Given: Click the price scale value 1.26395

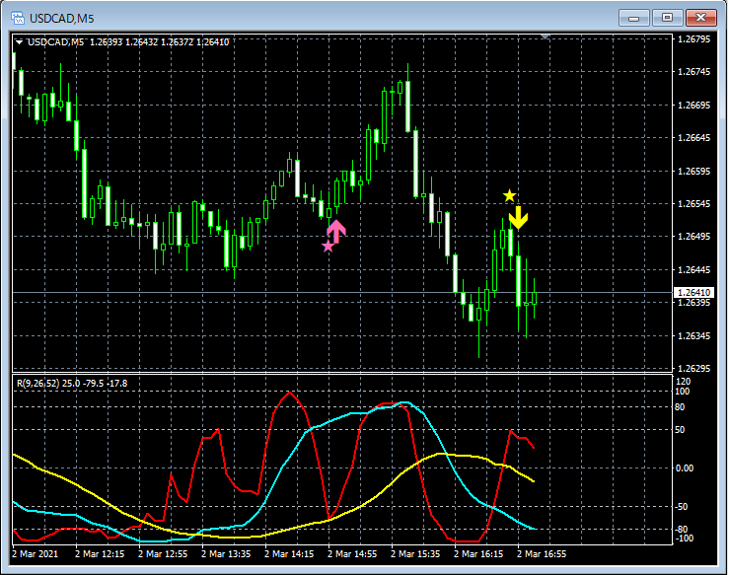Looking at the screenshot, I should pos(694,303).
